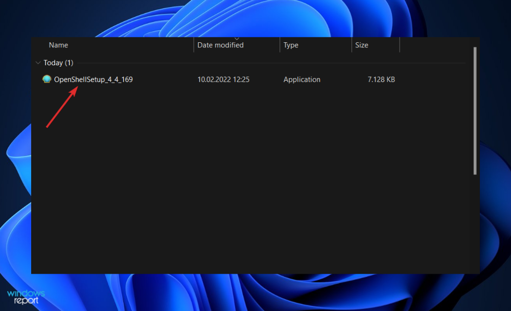Click the Application type label
This screenshot has height=311, width=511.
coord(301,79)
